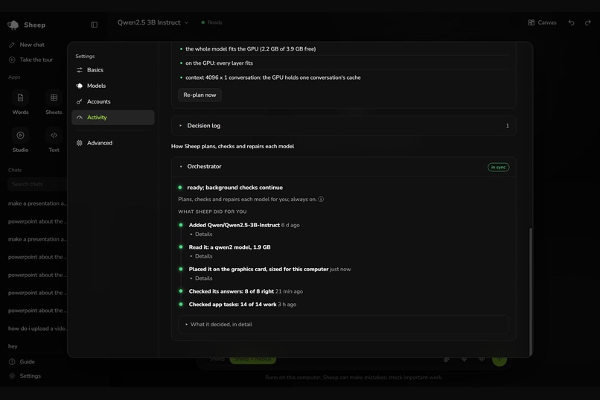Image resolution: width=600 pixels, height=400 pixels.
Task: Open Settings at the sidebar bottom
Action: click(25, 376)
